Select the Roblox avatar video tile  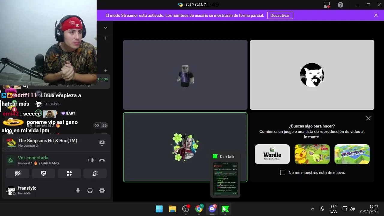pos(185,75)
